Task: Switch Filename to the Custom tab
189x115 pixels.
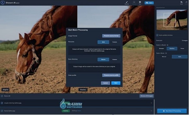Action: pos(115,42)
